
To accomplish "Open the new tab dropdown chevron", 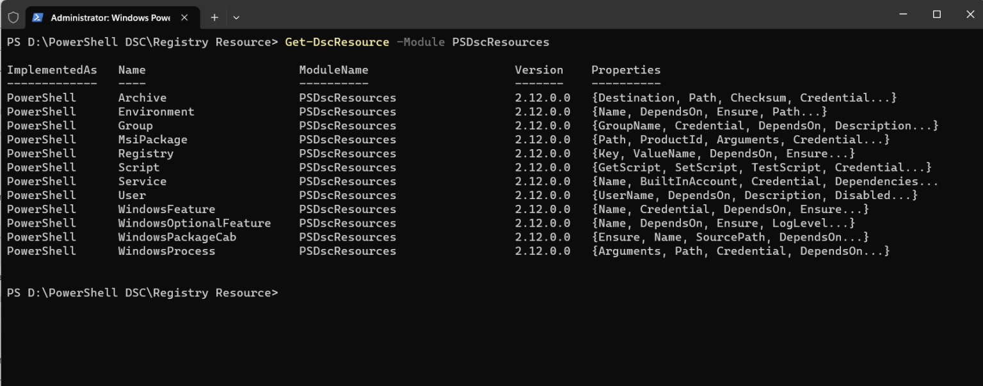I will [236, 17].
